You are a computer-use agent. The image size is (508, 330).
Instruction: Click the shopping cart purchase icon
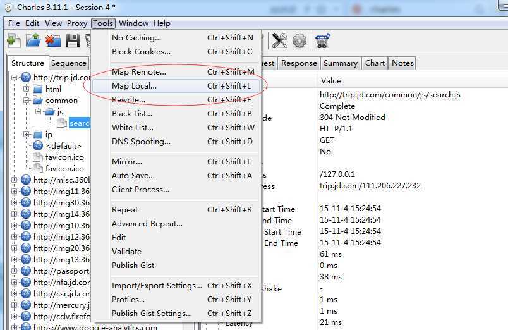pos(323,40)
